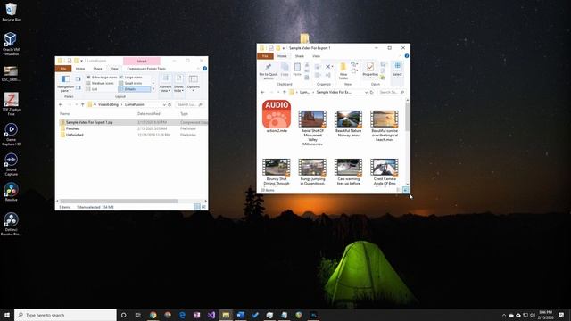Image resolution: width=571 pixels, height=321 pixels.
Task: Click the search box in LumaFusion window
Action: (x=189, y=104)
